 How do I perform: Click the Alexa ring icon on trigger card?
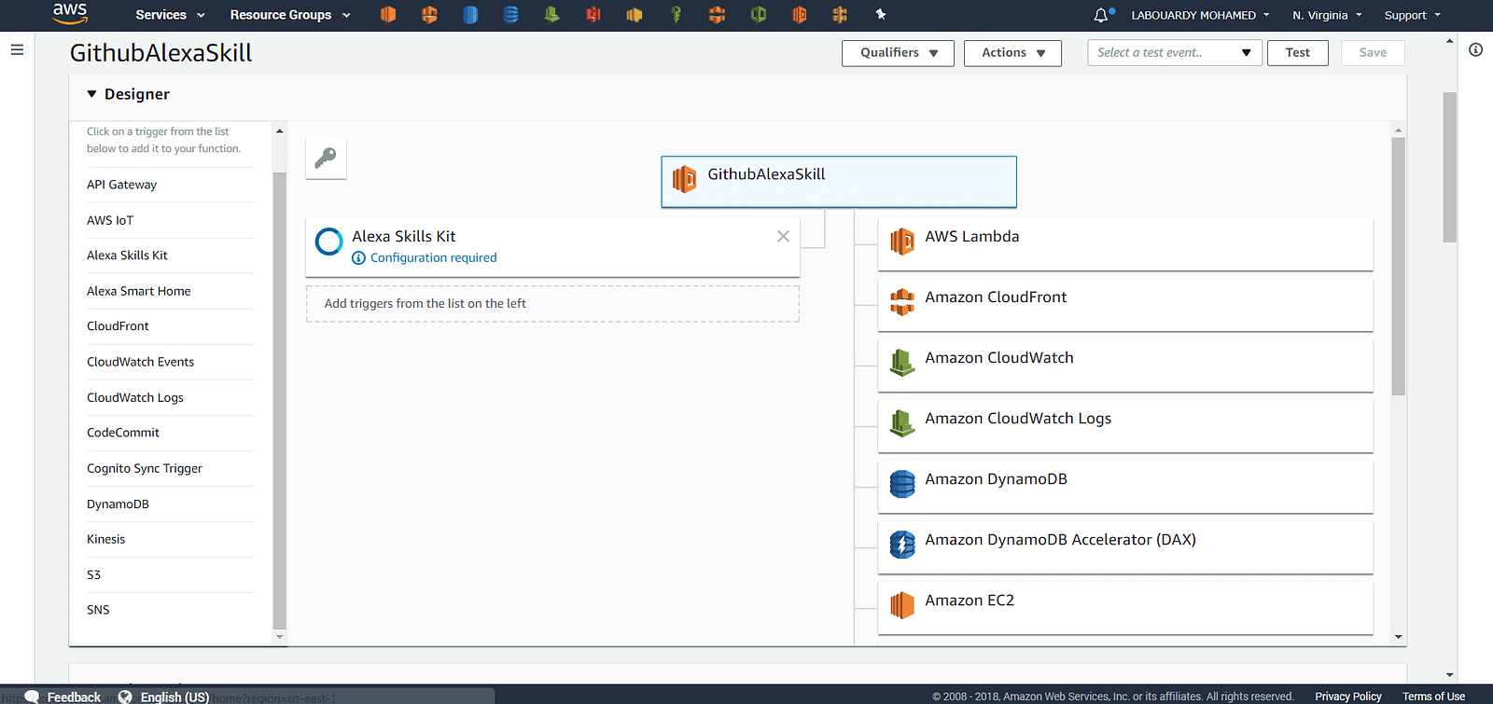pyautogui.click(x=329, y=242)
